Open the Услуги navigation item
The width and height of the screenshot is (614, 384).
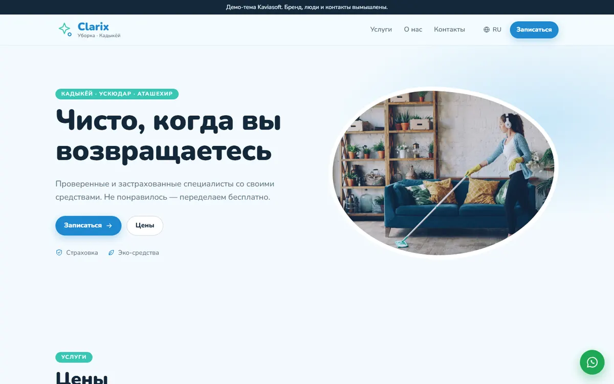pos(381,30)
